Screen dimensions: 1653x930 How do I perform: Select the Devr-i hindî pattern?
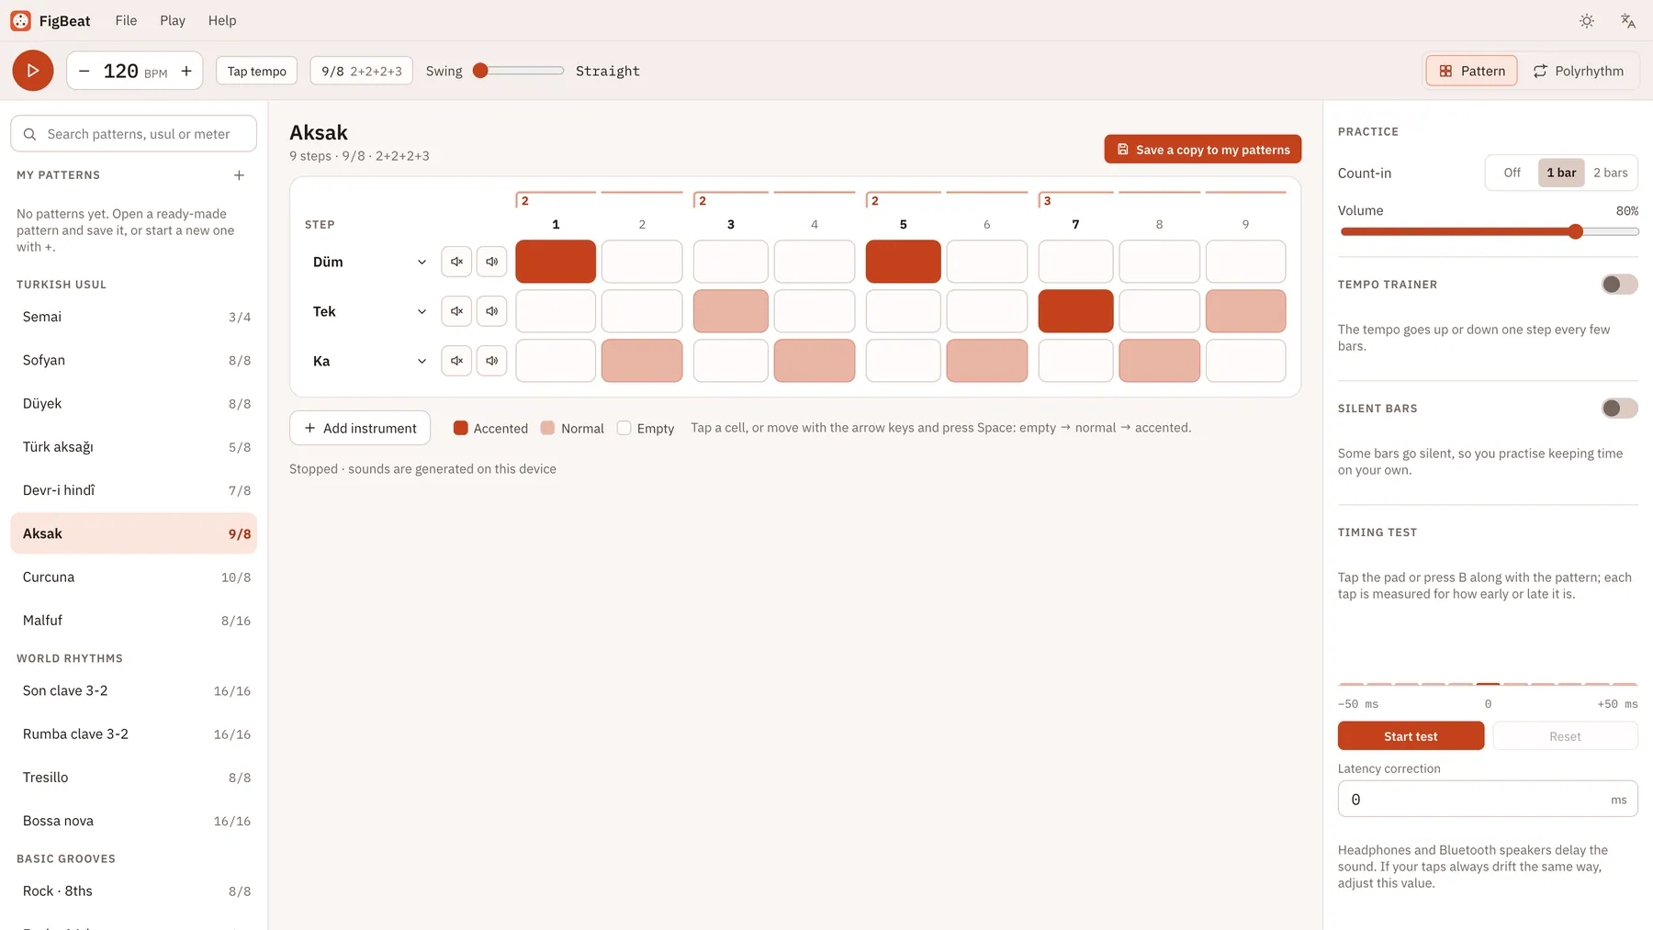134,490
